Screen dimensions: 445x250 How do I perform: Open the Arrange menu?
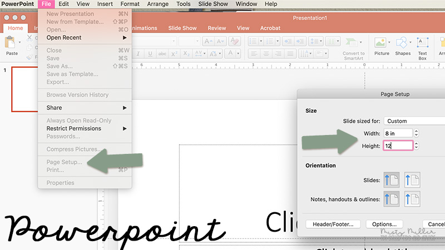tap(157, 4)
